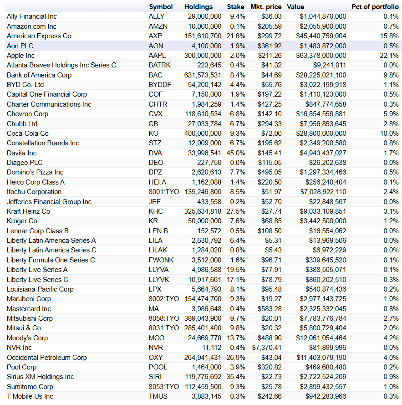Viewport: 402px width, 405px height.
Task: Click the Kraft Heinz Co name
Action: (28, 211)
